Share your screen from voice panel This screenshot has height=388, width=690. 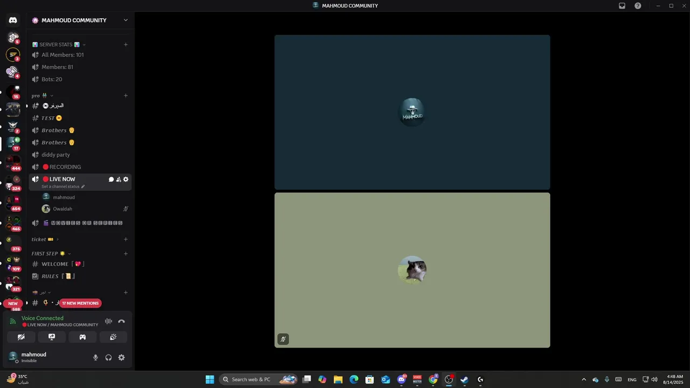tap(52, 337)
